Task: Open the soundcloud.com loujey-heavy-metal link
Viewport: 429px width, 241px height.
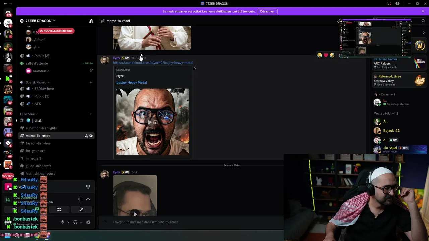Action: [x=153, y=63]
